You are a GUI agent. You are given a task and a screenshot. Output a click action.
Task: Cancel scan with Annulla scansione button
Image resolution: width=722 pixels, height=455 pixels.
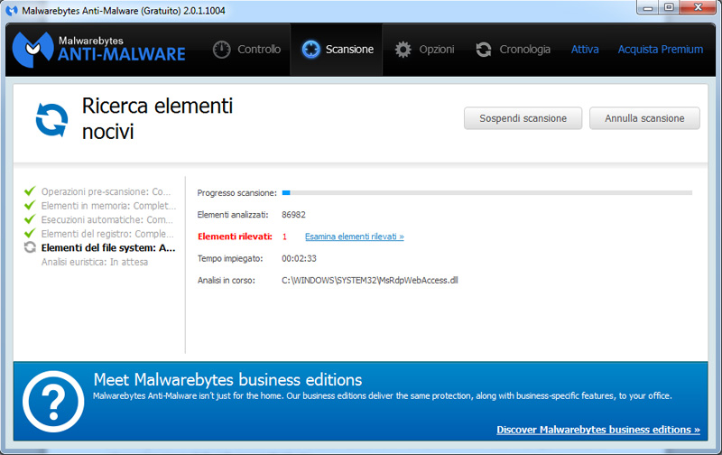(x=644, y=118)
